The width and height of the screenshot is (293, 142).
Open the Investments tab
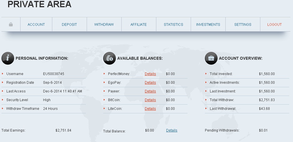[208, 25]
